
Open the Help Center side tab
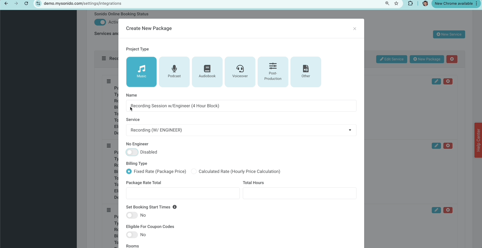pos(478,140)
